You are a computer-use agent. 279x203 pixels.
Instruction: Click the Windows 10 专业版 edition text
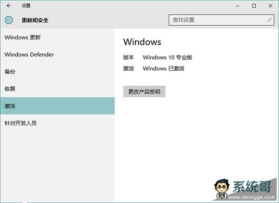point(167,57)
